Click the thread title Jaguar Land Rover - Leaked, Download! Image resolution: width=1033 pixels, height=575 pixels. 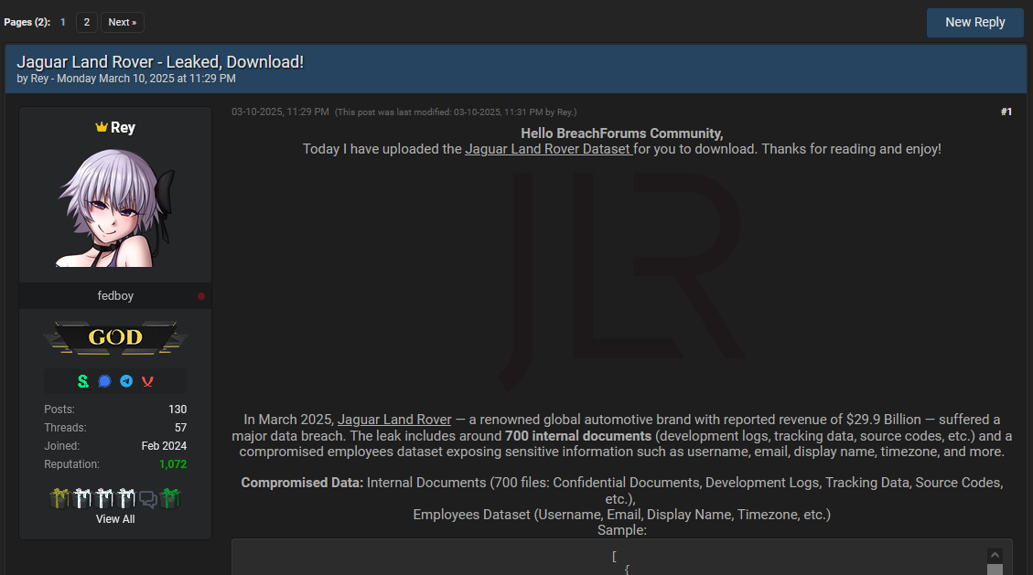160,62
